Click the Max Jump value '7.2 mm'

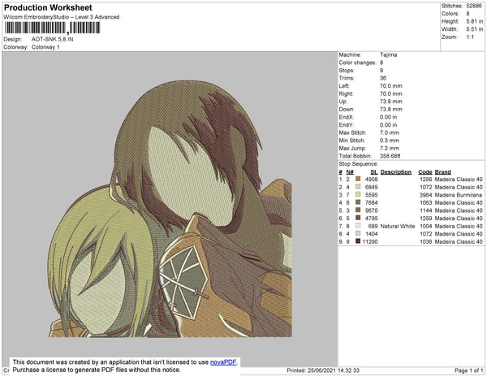click(x=389, y=148)
